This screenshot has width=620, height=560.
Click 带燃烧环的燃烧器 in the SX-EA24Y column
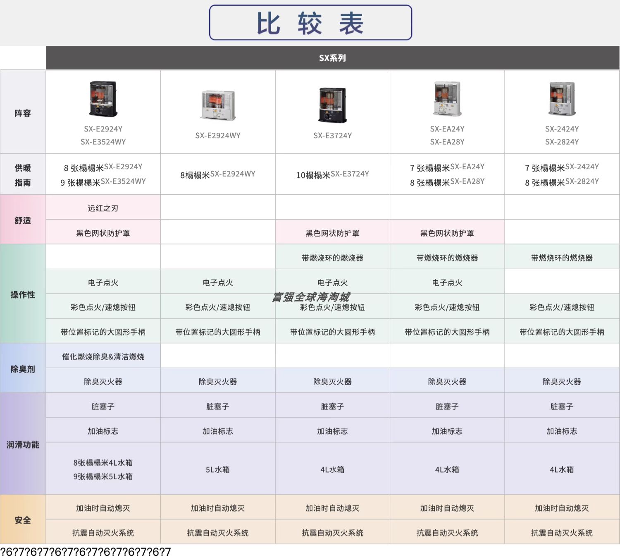coord(447,258)
